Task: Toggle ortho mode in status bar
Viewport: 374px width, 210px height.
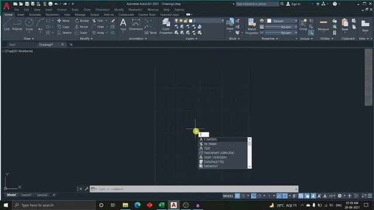Action: (254, 196)
